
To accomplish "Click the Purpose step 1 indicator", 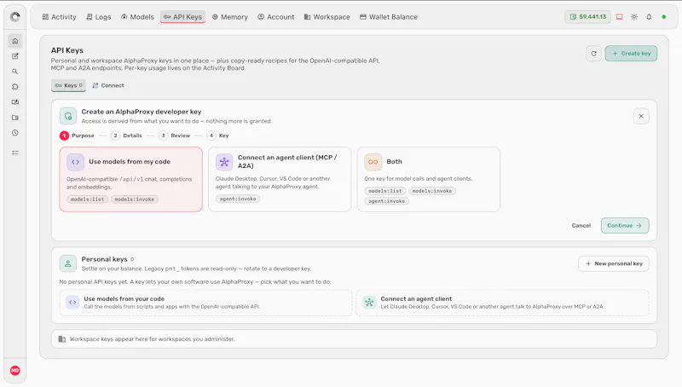I will point(77,136).
